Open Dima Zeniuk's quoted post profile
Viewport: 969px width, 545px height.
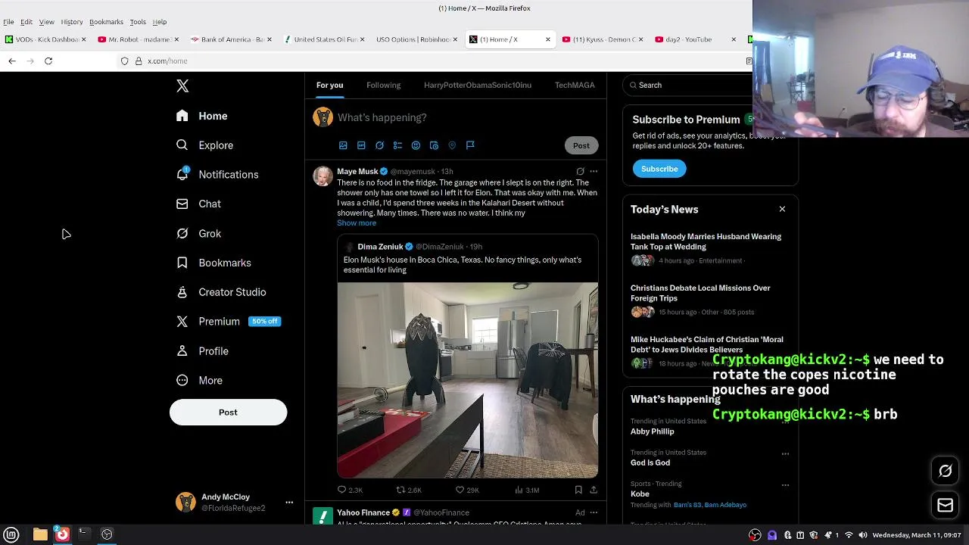pyautogui.click(x=380, y=247)
